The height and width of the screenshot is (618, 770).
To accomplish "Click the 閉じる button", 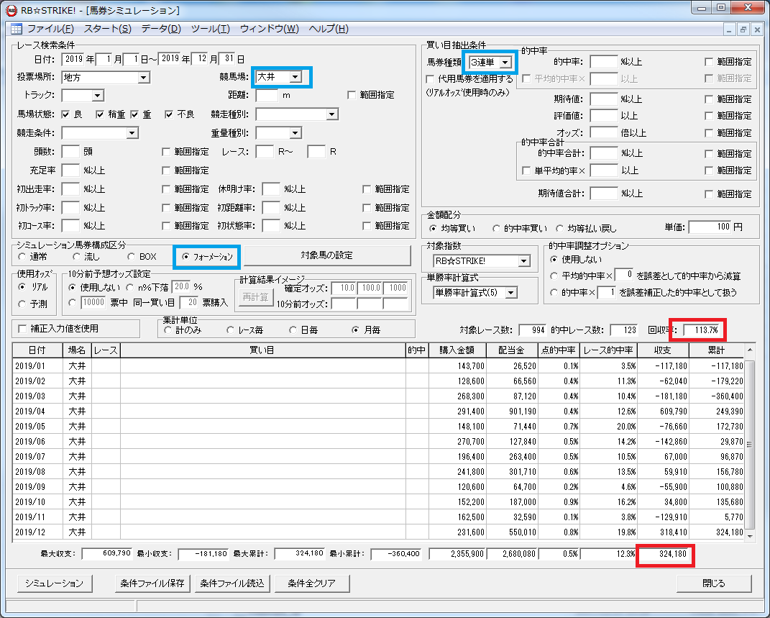I will coord(714,583).
